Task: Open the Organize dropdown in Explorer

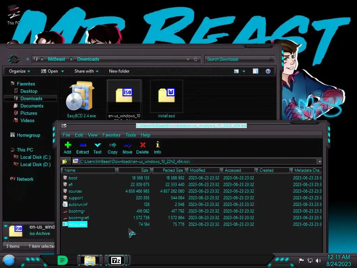Action: [x=20, y=71]
